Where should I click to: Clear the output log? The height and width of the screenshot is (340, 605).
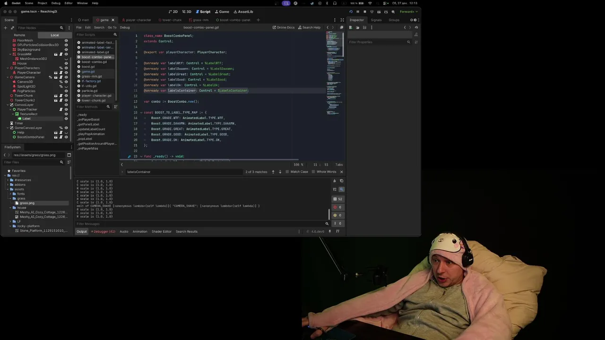pyautogui.click(x=335, y=181)
